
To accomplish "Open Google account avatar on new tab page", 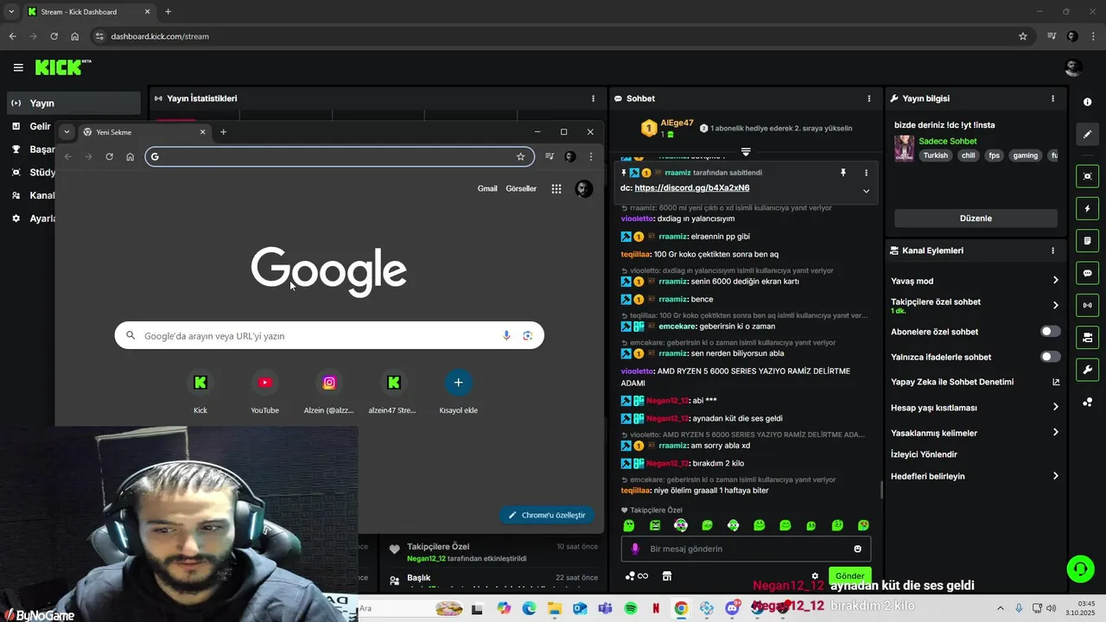I will 584,188.
